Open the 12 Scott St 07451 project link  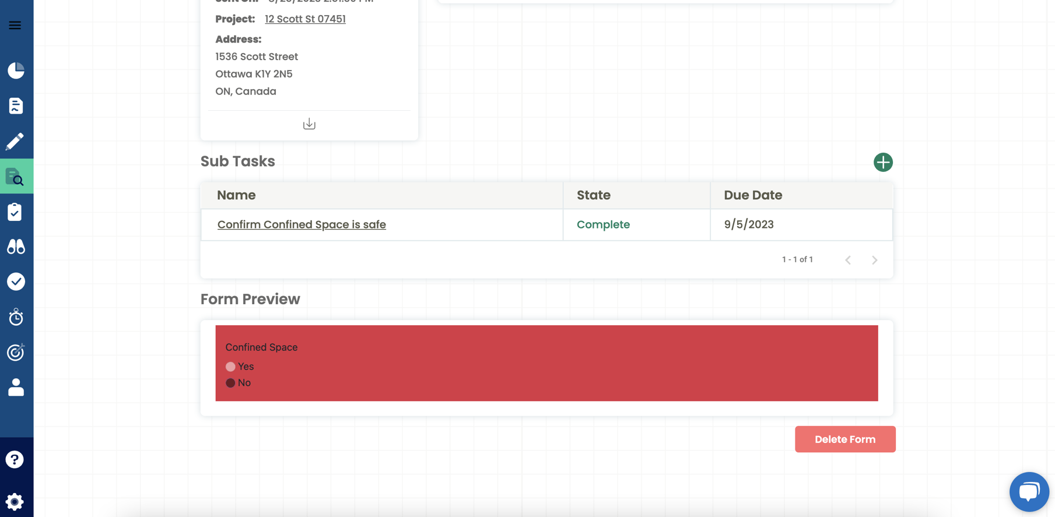click(x=305, y=19)
